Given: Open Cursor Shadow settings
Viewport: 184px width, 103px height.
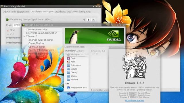Looking at the screenshot, I should 36,43.
